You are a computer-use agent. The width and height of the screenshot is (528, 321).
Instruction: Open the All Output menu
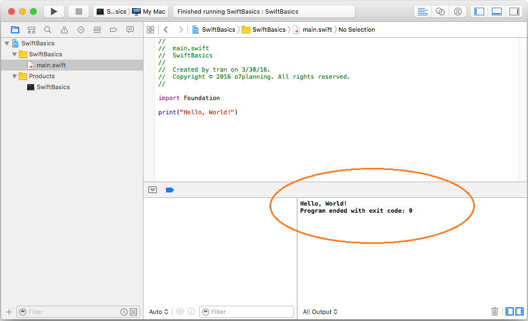(320, 312)
